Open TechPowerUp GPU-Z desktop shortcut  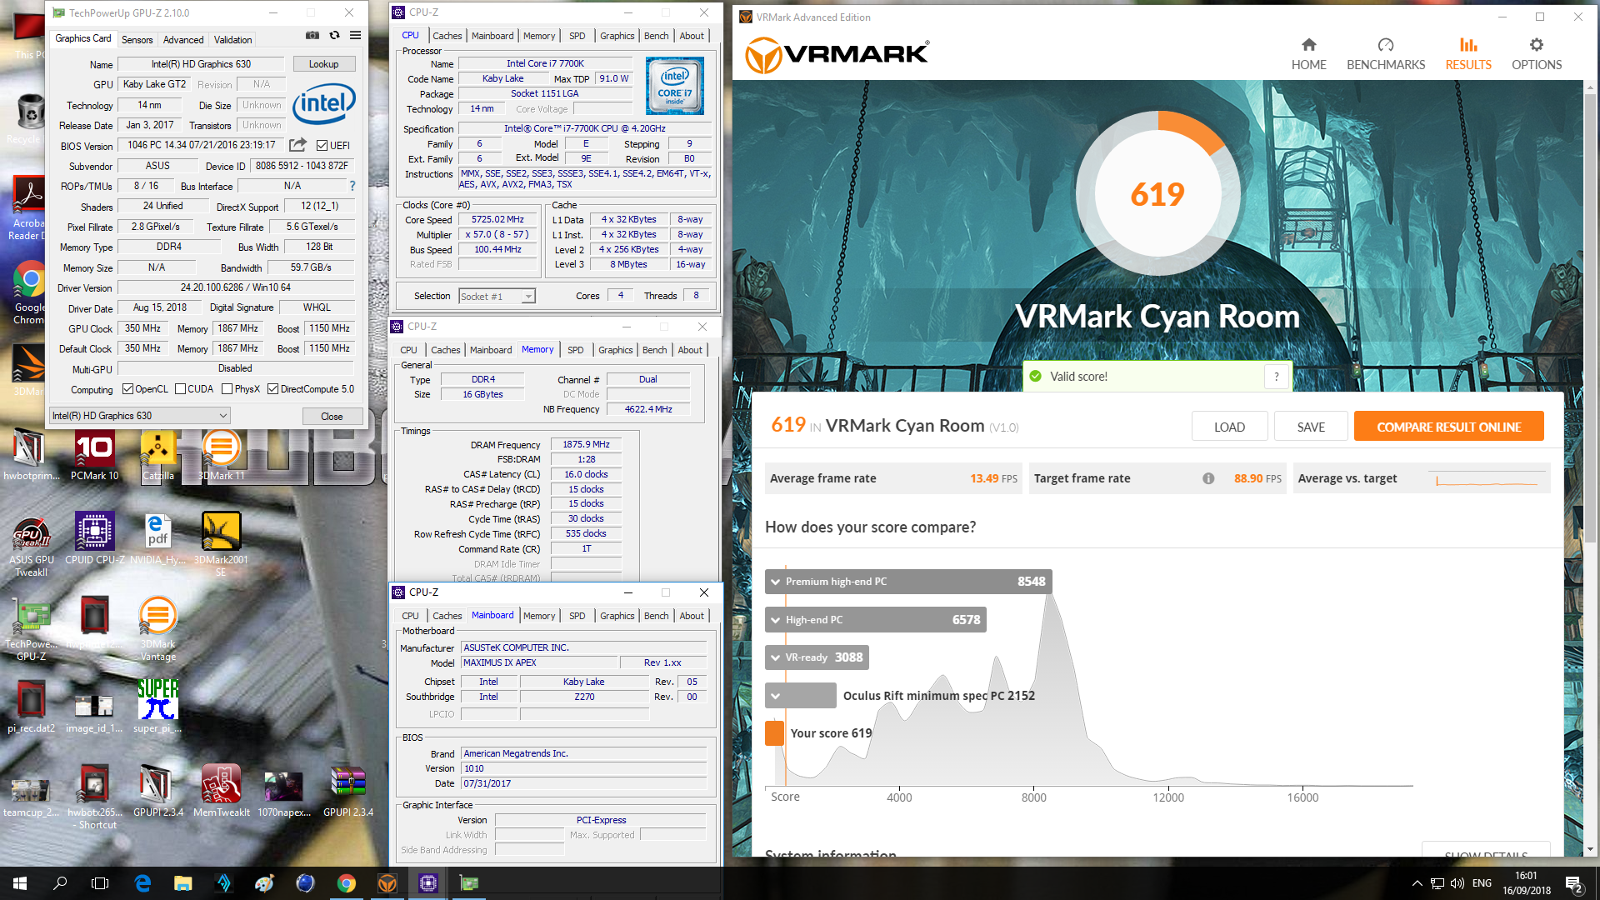coord(31,629)
